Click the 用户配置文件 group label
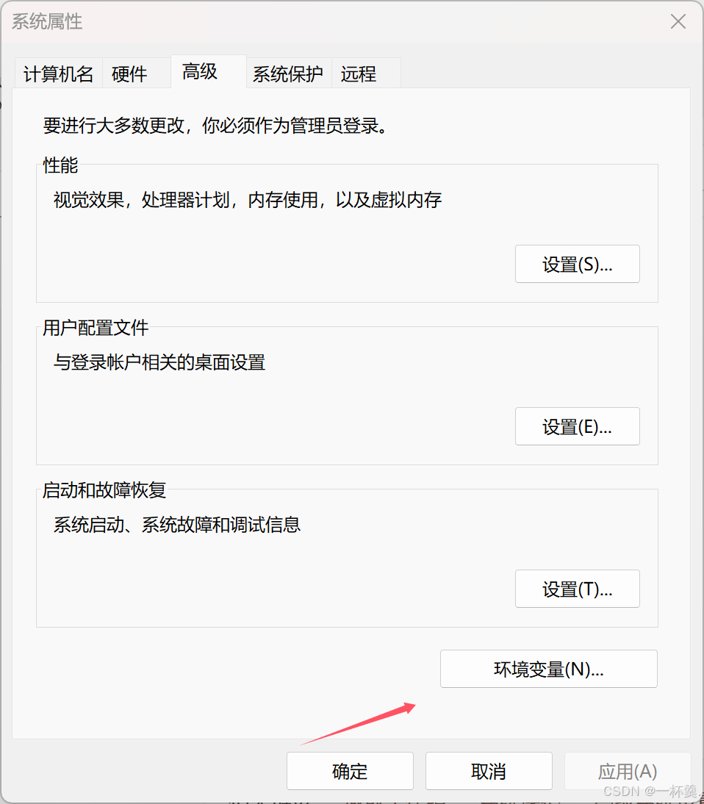Image resolution: width=704 pixels, height=804 pixels. click(x=96, y=329)
